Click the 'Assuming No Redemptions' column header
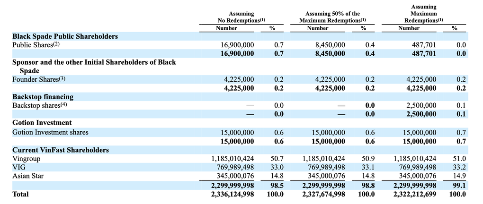 tap(241, 17)
